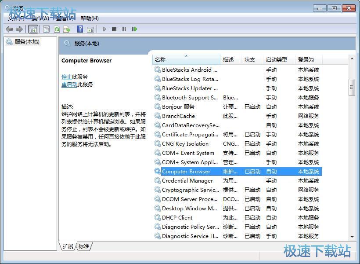Select the Diagnostic Policy Ser... service
The image size is (360, 264).
(x=191, y=227)
